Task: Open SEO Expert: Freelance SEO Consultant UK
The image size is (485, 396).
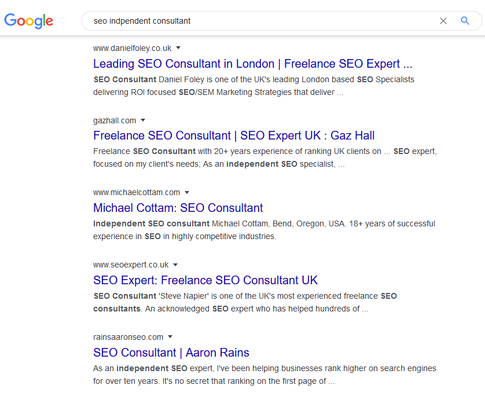Action: click(x=205, y=280)
